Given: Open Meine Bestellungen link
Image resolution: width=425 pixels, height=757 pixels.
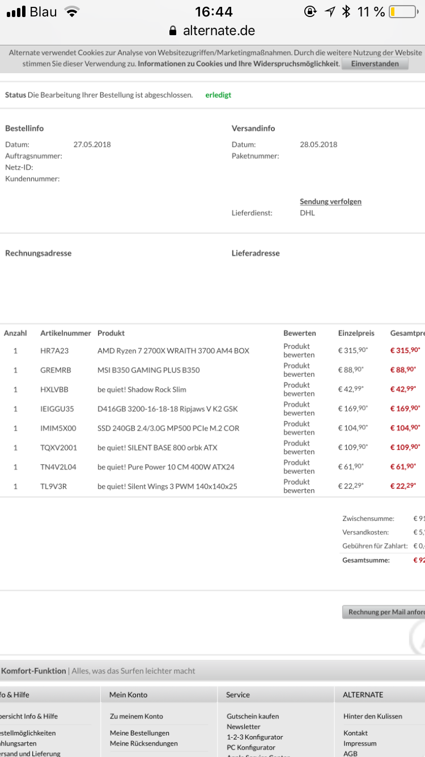Looking at the screenshot, I should [x=139, y=733].
